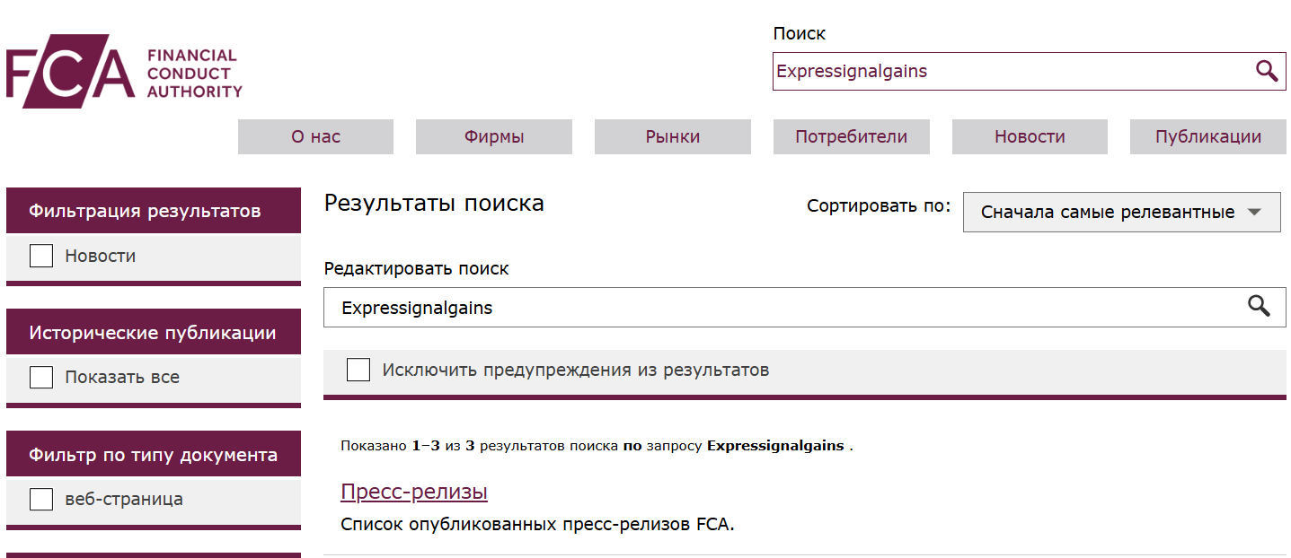
Task: Open the Пресс-релизы result link
Action: (x=414, y=492)
